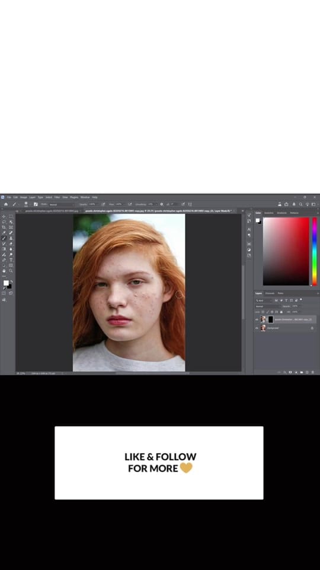Select the Gradient tool

coord(4,249)
